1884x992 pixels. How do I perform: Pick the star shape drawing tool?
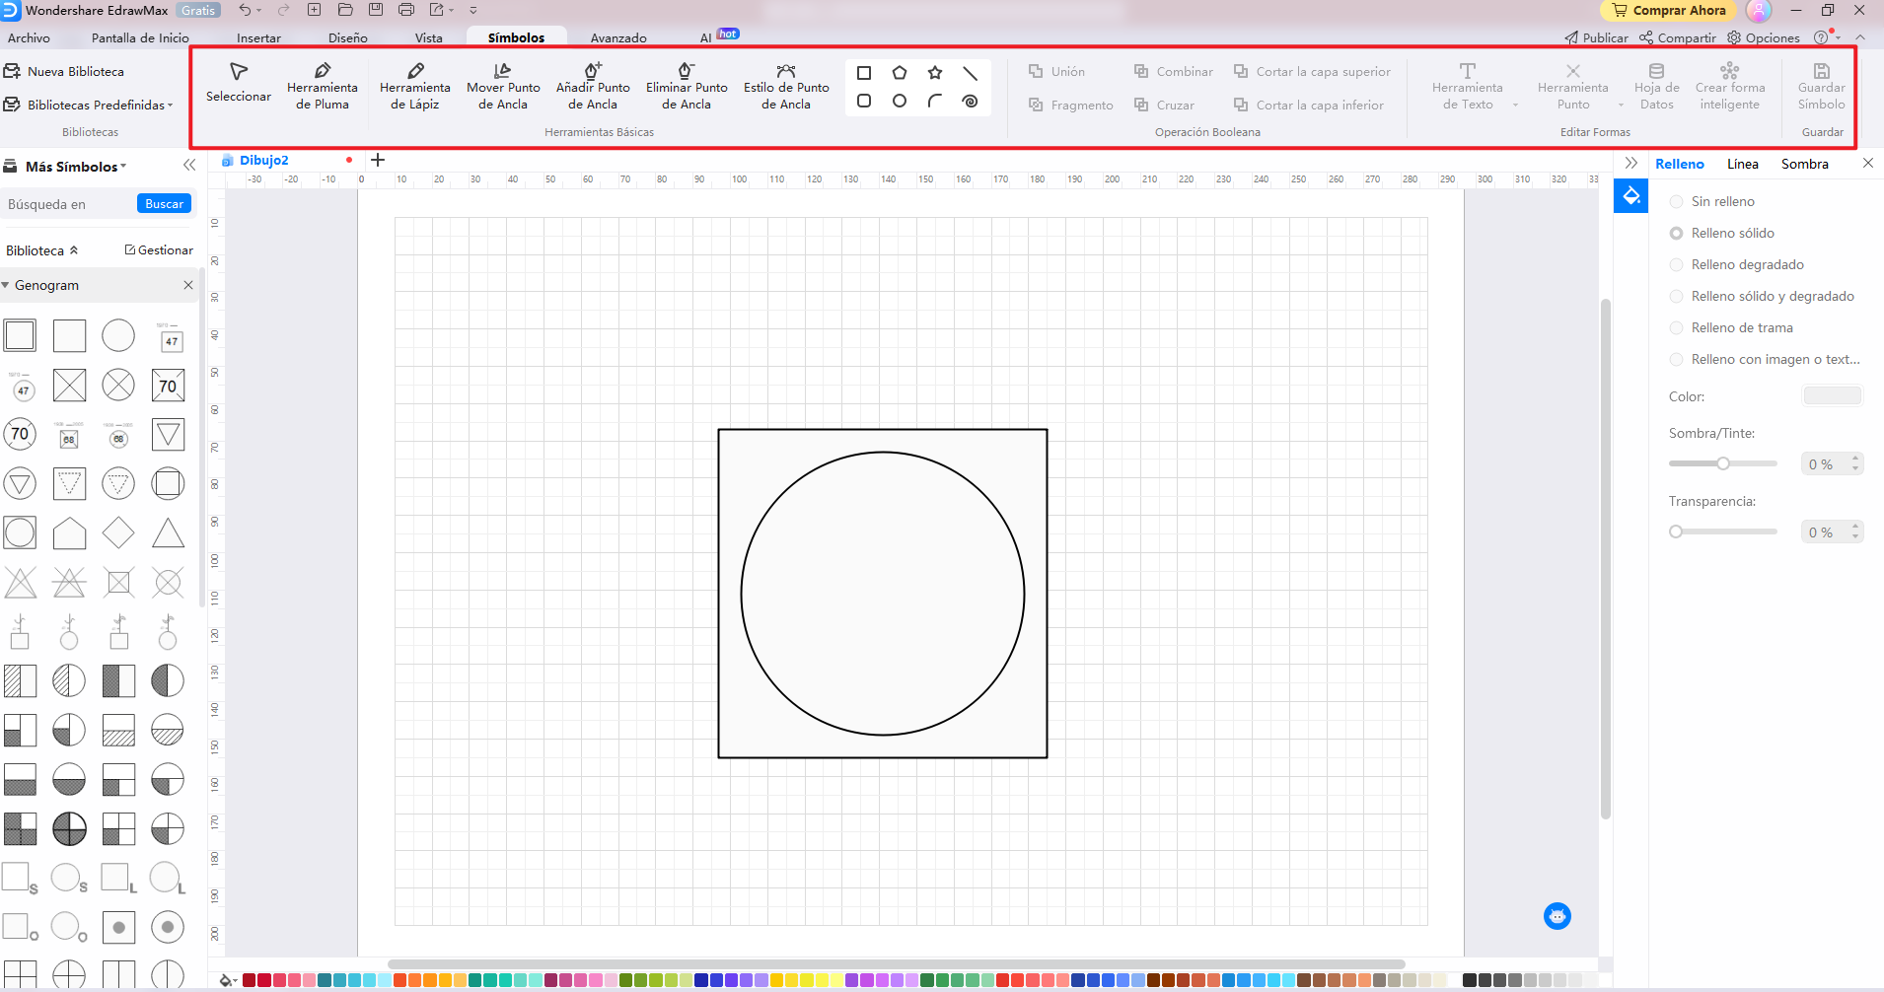pos(934,73)
